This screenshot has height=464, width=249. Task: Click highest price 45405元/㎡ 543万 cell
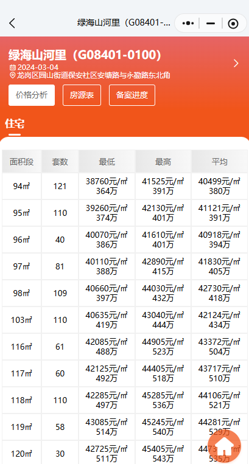point(163,454)
